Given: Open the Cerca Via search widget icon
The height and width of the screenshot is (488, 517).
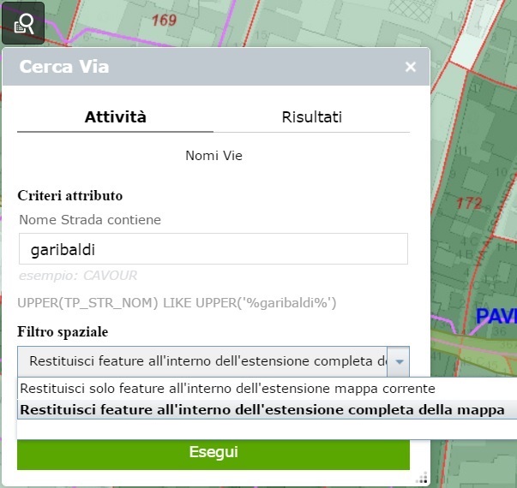Looking at the screenshot, I should tap(23, 23).
